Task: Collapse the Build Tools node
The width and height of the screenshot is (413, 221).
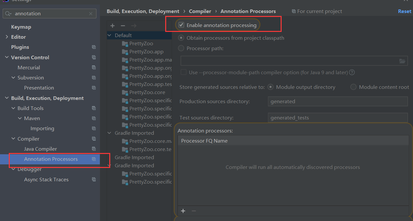Action: (13, 108)
